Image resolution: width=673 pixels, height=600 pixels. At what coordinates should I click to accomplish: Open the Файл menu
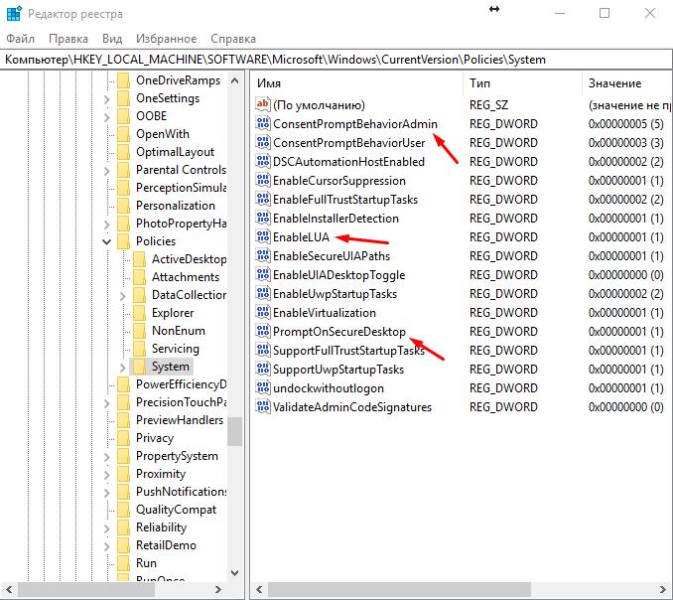(x=20, y=39)
